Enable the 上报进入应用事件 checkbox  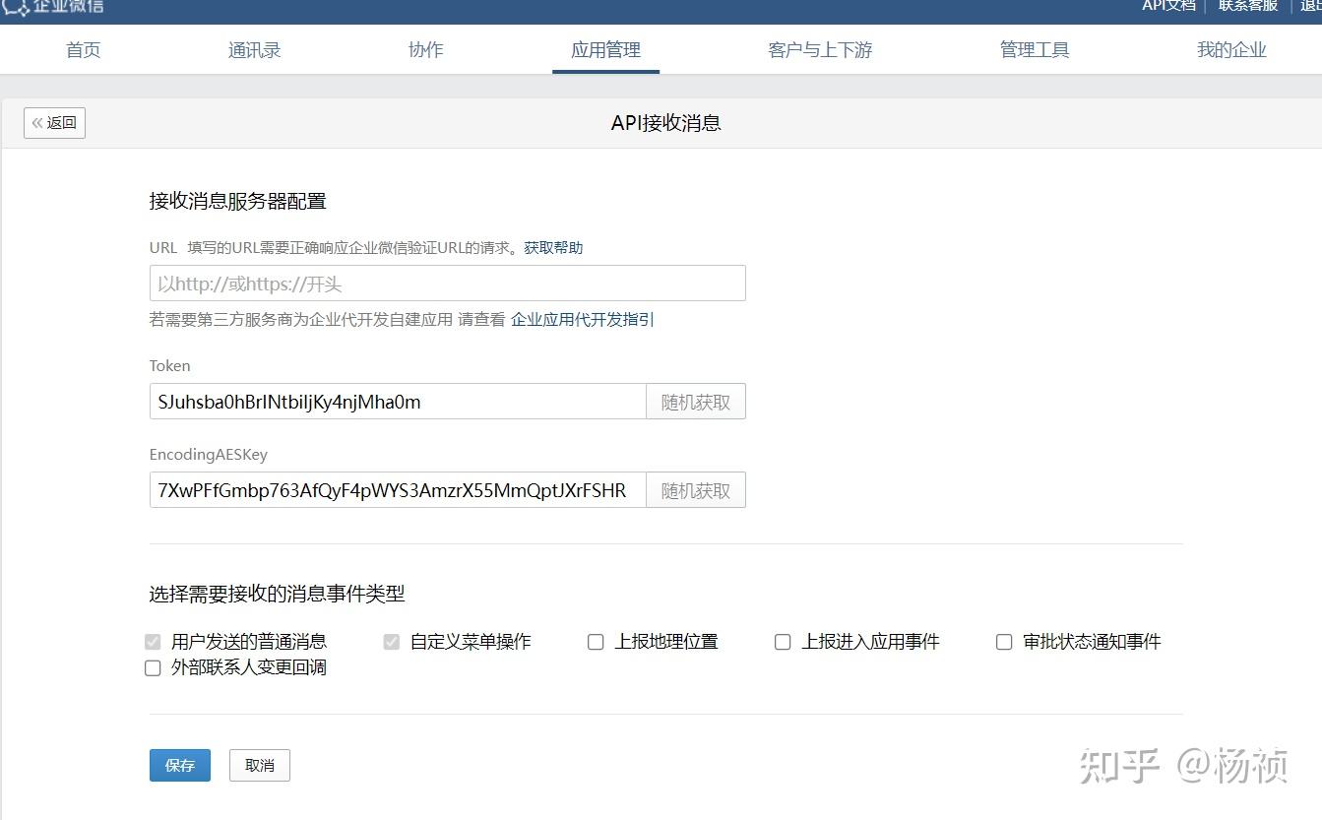click(783, 641)
